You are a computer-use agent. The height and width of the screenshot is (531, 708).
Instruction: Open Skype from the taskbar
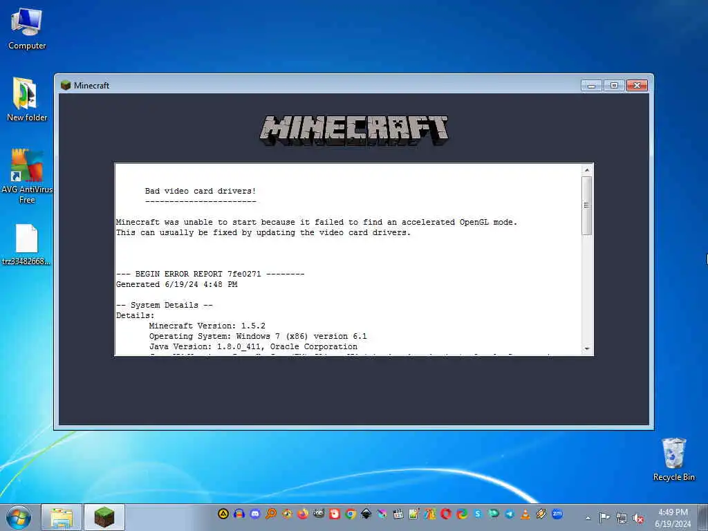pos(478,514)
